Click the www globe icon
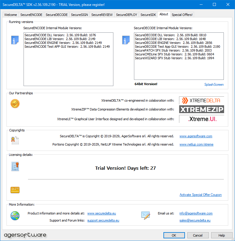 pyautogui.click(x=15, y=216)
